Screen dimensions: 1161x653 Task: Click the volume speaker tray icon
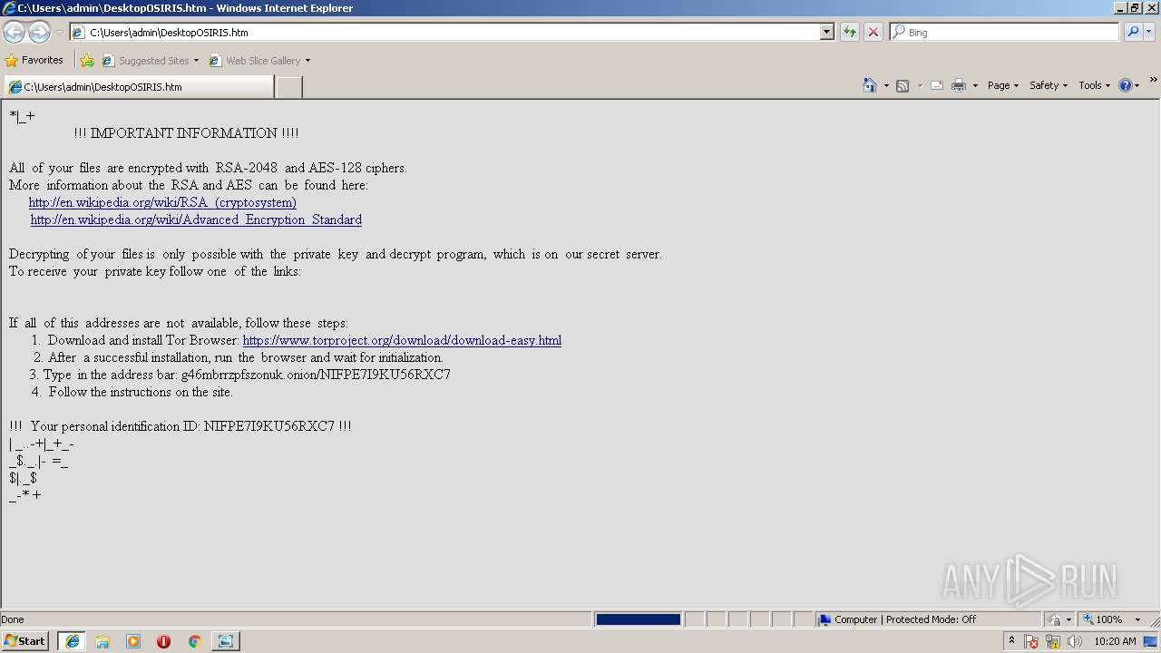click(1074, 641)
